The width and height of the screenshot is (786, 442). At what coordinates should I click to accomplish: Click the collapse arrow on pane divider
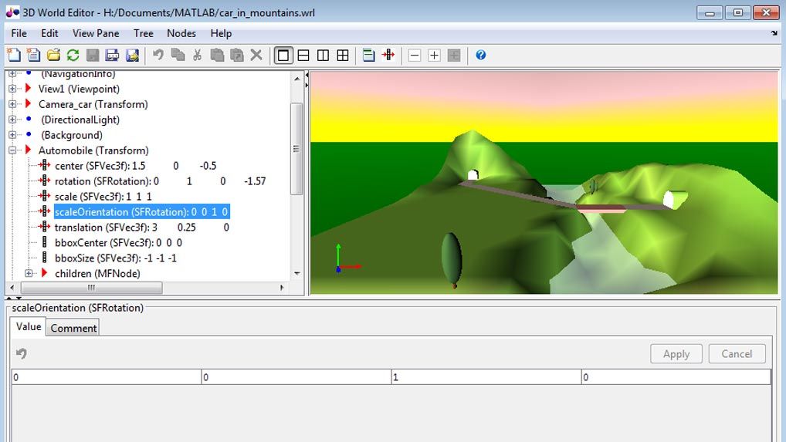click(x=307, y=75)
